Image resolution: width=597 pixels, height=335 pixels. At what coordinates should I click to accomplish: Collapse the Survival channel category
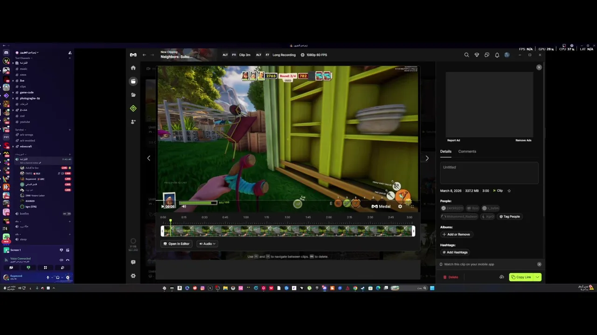tap(20, 130)
